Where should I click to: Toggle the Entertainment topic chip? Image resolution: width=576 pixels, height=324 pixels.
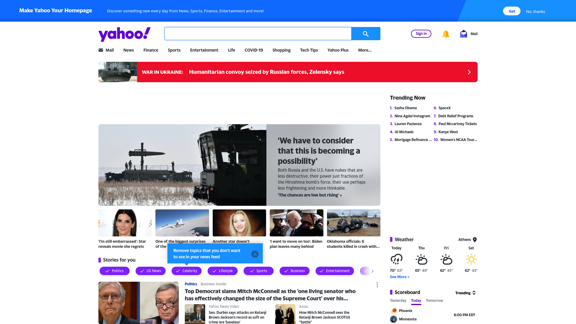click(335, 271)
